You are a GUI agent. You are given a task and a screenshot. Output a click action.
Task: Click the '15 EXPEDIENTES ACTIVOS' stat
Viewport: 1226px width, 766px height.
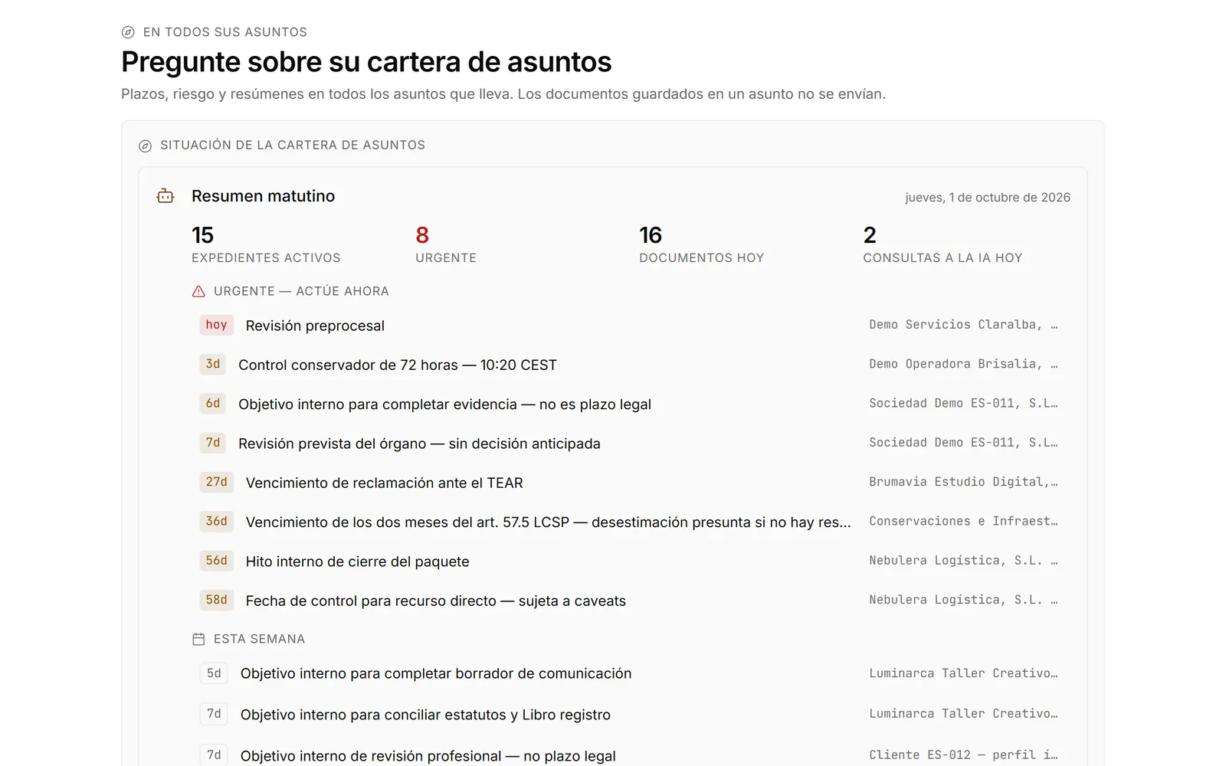click(x=266, y=244)
